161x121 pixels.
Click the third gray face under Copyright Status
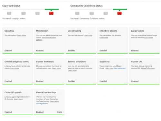pos(37,13)
